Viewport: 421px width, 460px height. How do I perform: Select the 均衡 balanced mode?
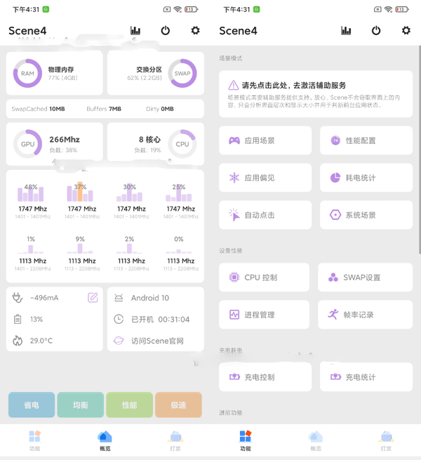tap(80, 405)
